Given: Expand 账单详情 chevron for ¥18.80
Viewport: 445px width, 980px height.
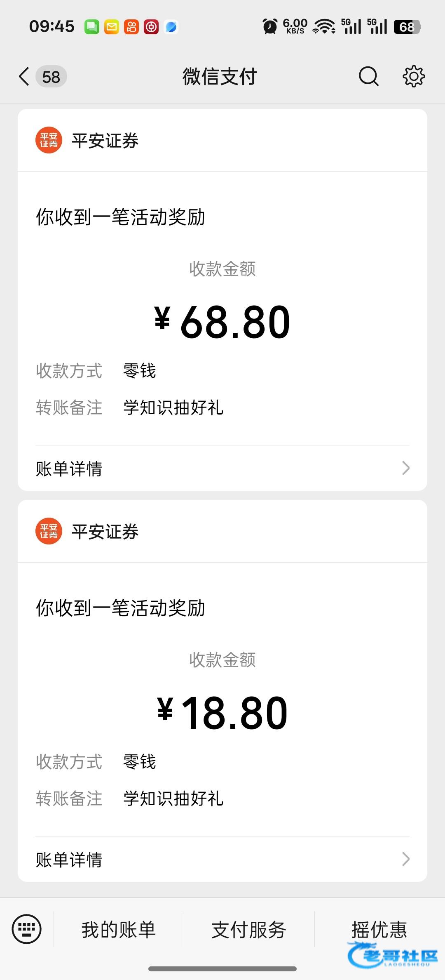Looking at the screenshot, I should coord(405,859).
